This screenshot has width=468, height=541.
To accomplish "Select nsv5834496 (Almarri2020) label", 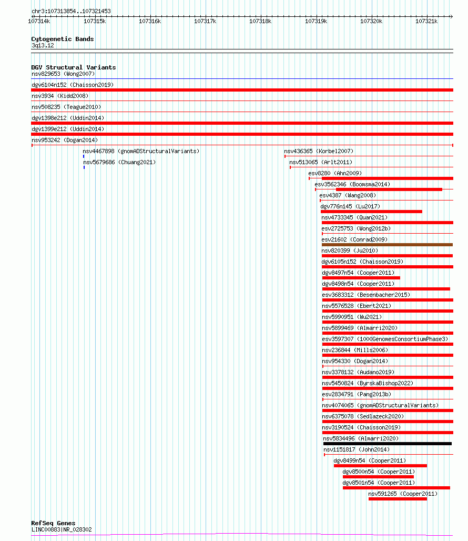I will (361, 438).
